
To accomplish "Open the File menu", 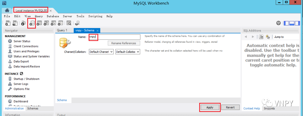I will click(x=7, y=16).
